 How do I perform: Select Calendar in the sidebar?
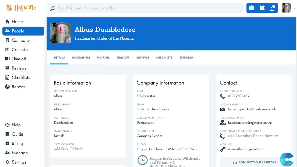click(x=20, y=50)
